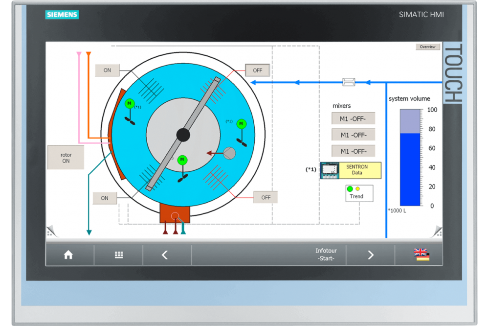The image size is (489, 326).
Task: Open the Trend view
Action: [359, 193]
